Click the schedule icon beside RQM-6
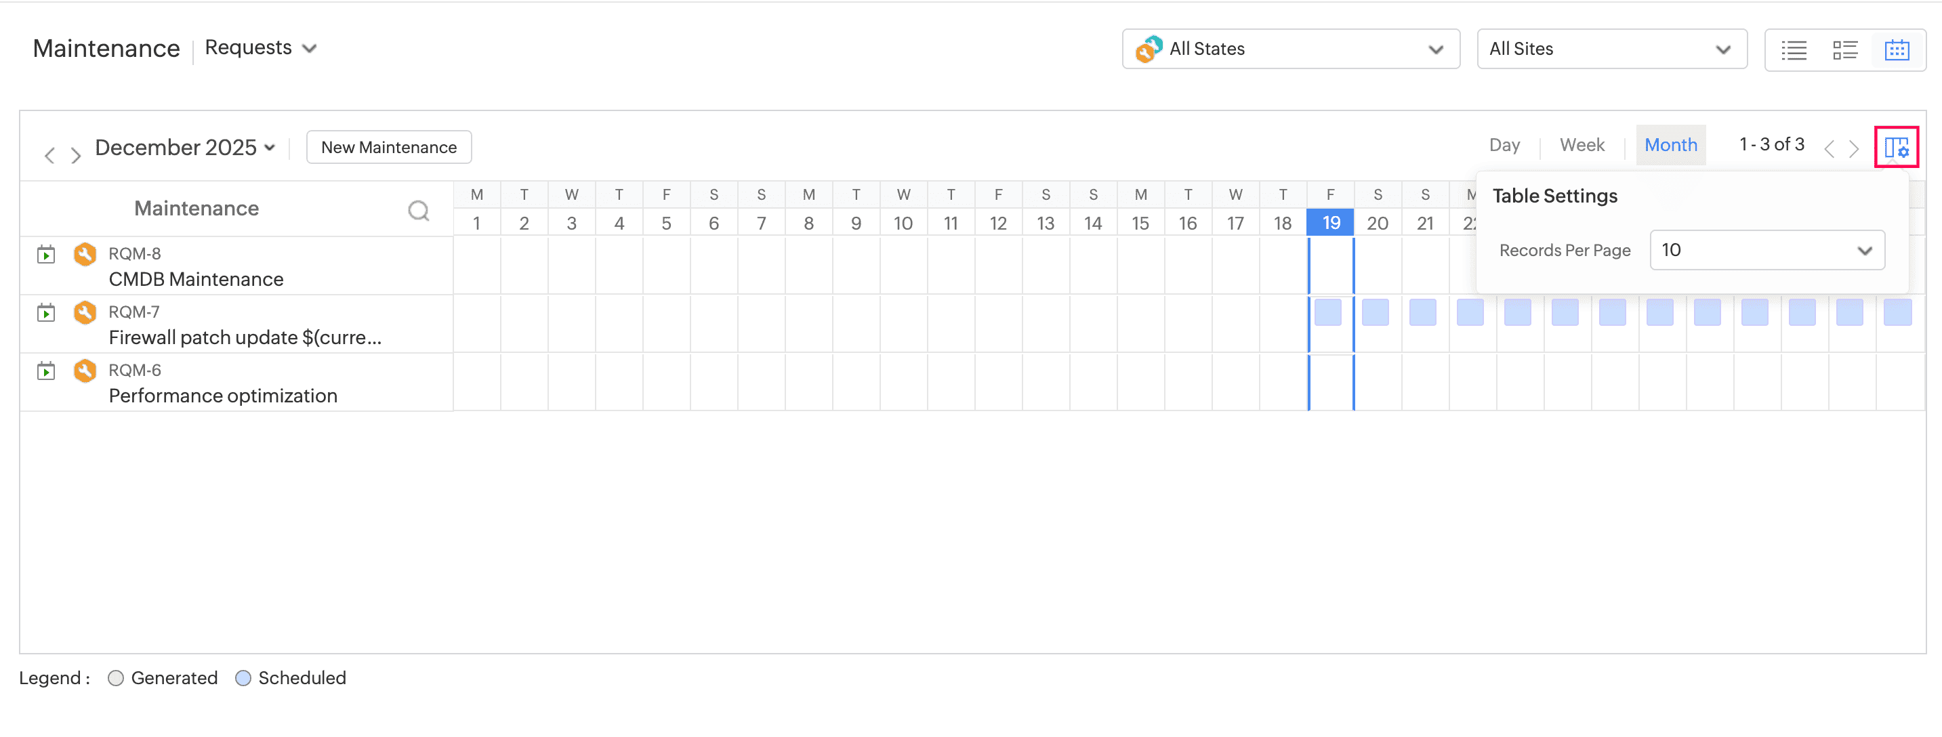This screenshot has width=1942, height=737. 46,371
